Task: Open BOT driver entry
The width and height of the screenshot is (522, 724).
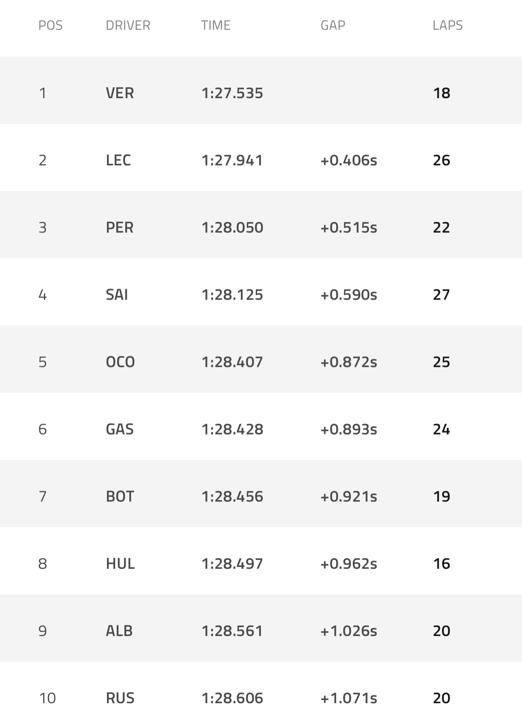Action: pyautogui.click(x=120, y=496)
